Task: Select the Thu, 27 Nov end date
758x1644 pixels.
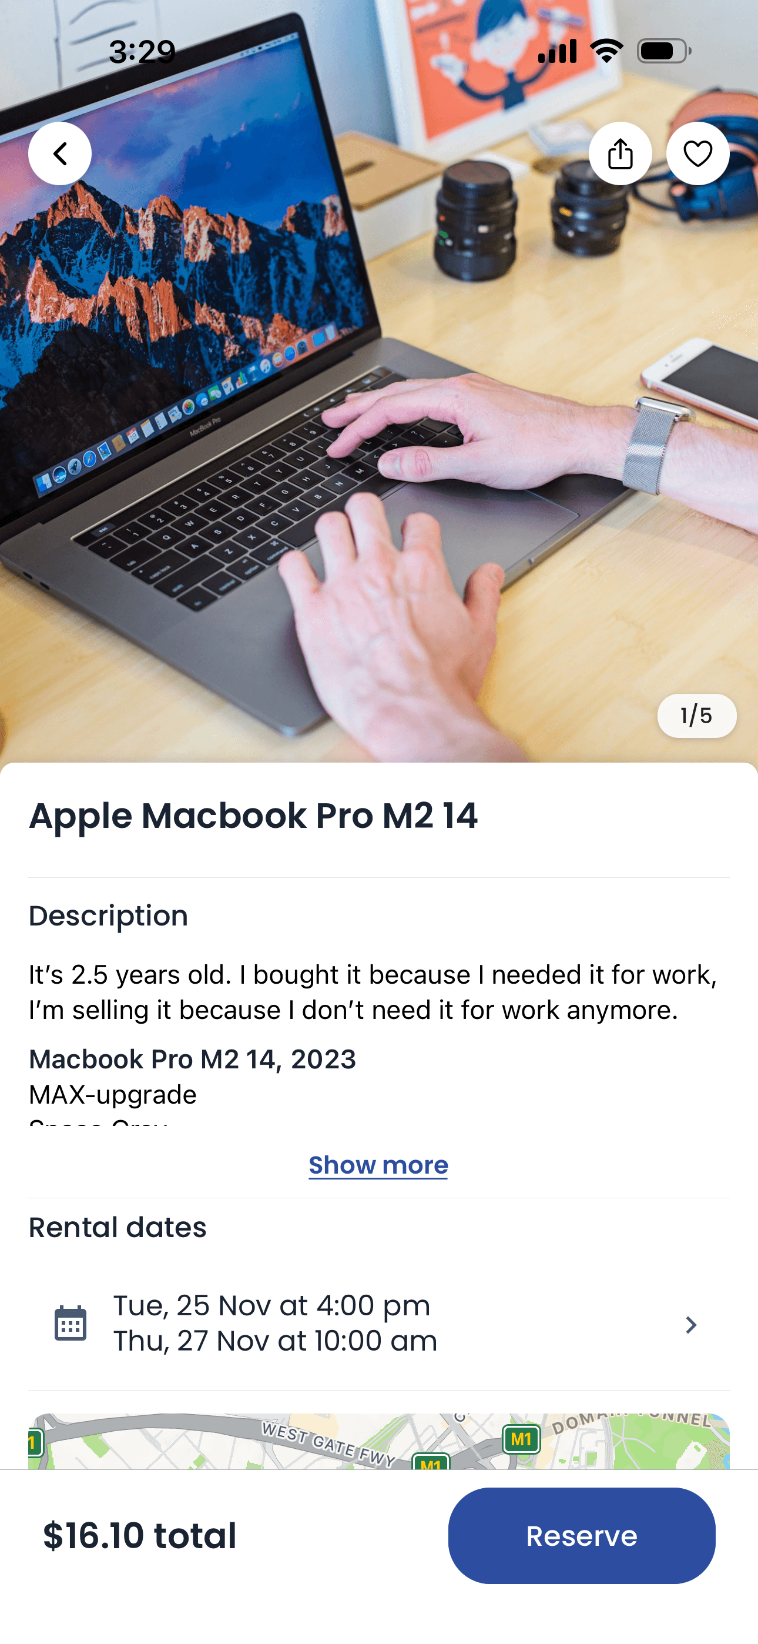Action: point(276,1341)
